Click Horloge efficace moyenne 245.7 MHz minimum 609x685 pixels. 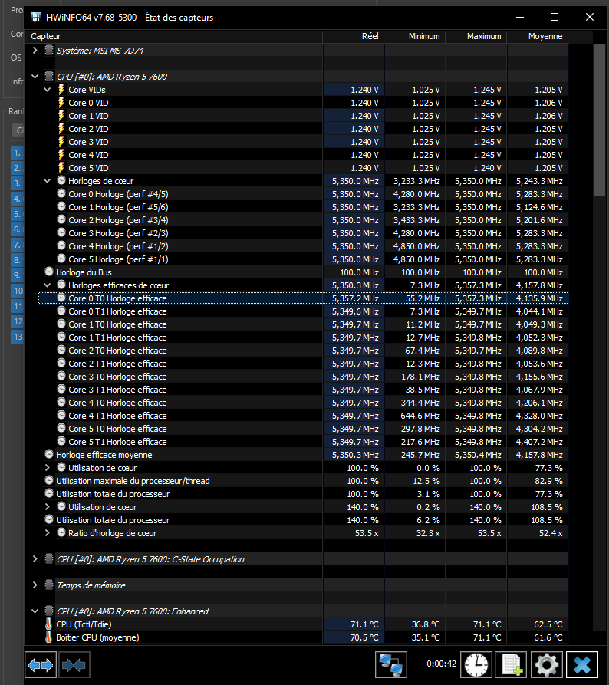pos(420,455)
